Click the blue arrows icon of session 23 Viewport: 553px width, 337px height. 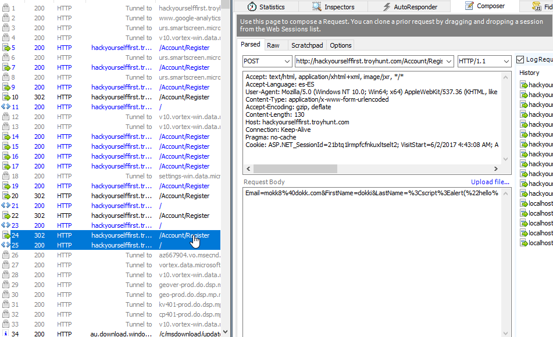pyautogui.click(x=6, y=225)
